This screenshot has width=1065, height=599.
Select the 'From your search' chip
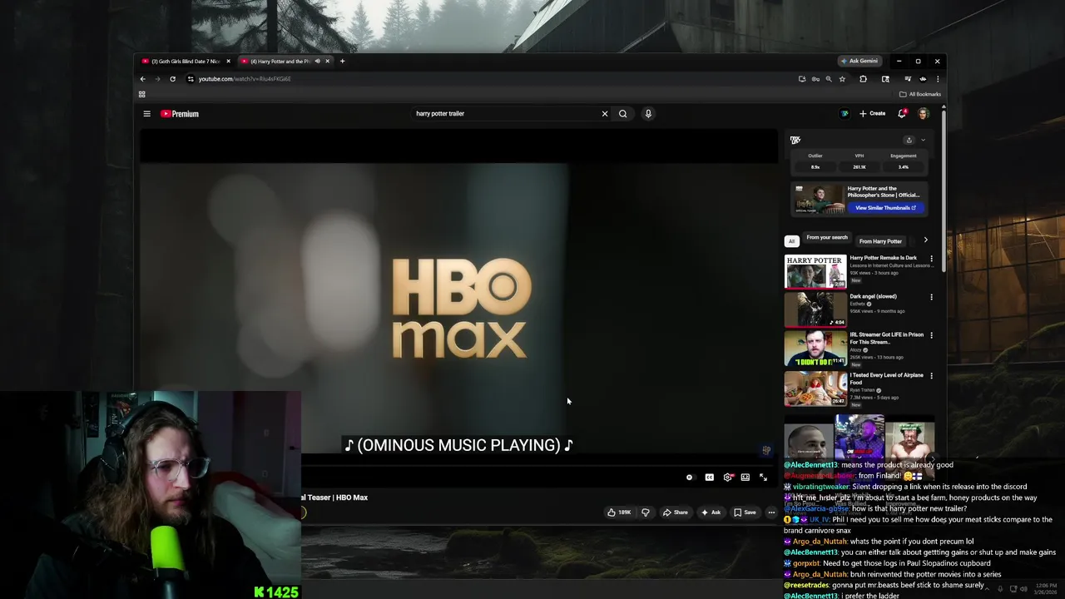click(x=827, y=239)
